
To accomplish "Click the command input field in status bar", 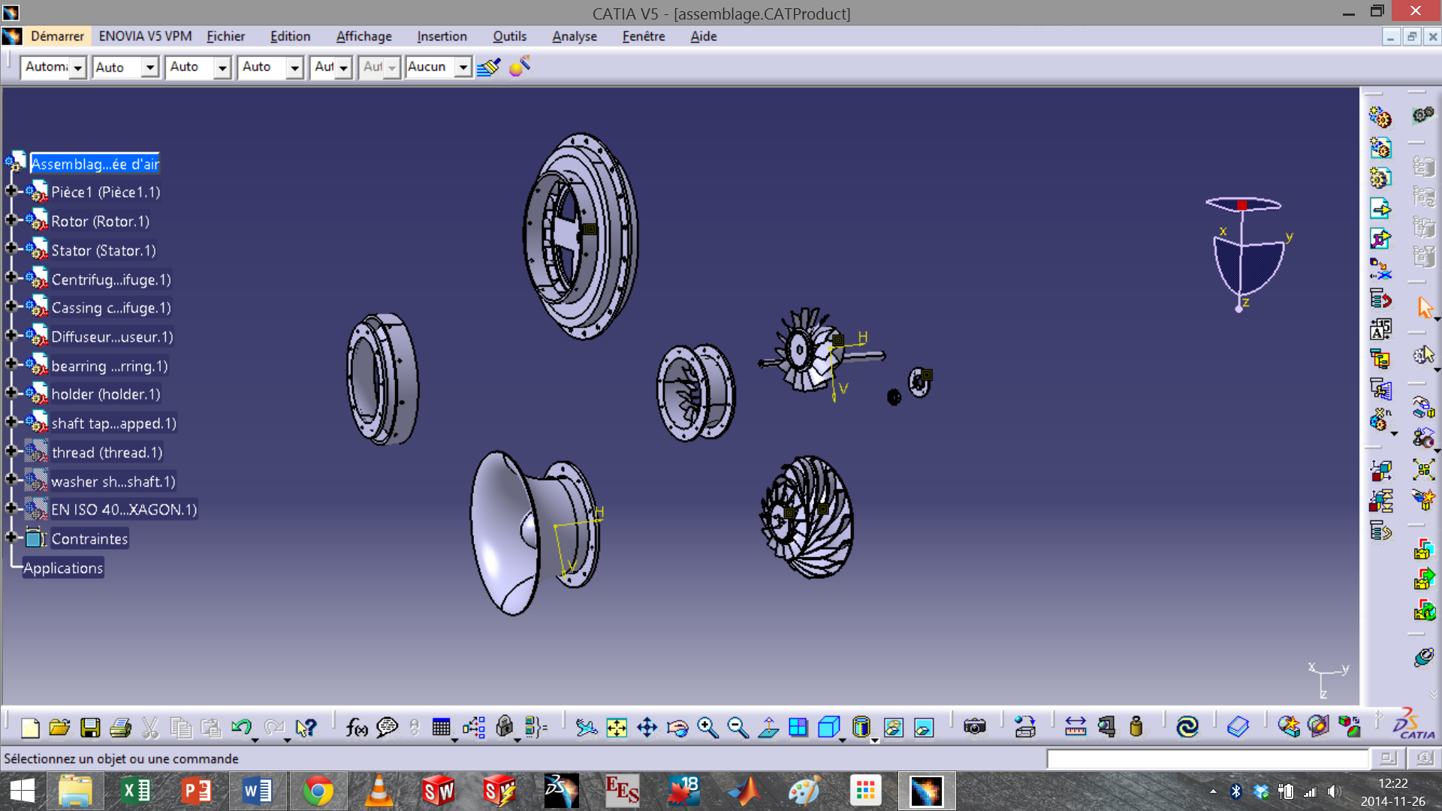I will click(x=1207, y=759).
